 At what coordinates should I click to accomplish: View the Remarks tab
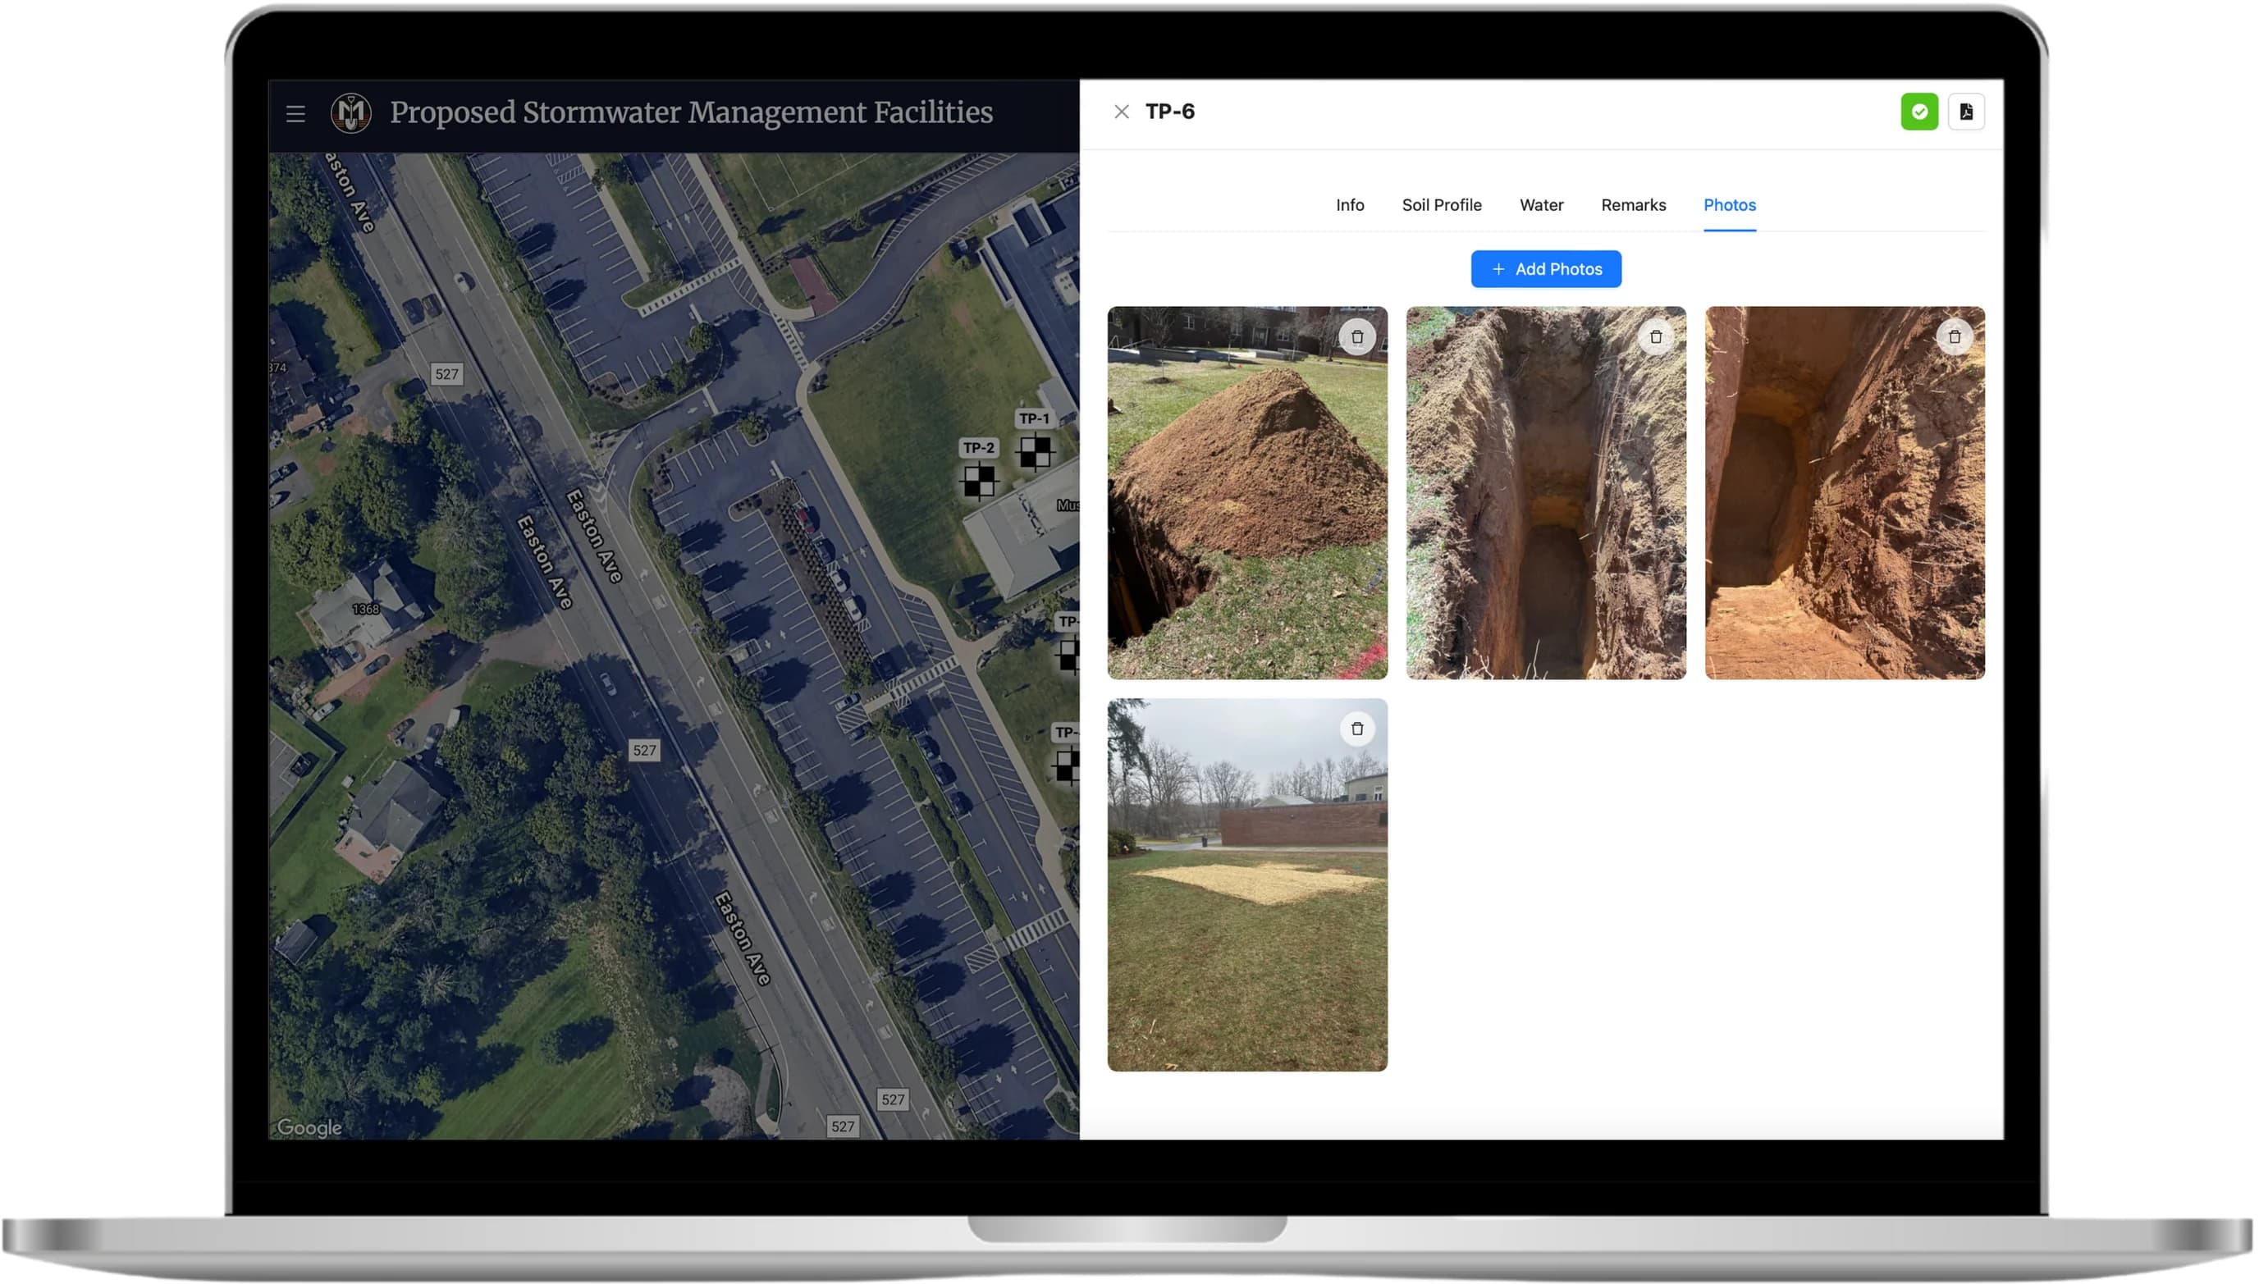[x=1633, y=204]
